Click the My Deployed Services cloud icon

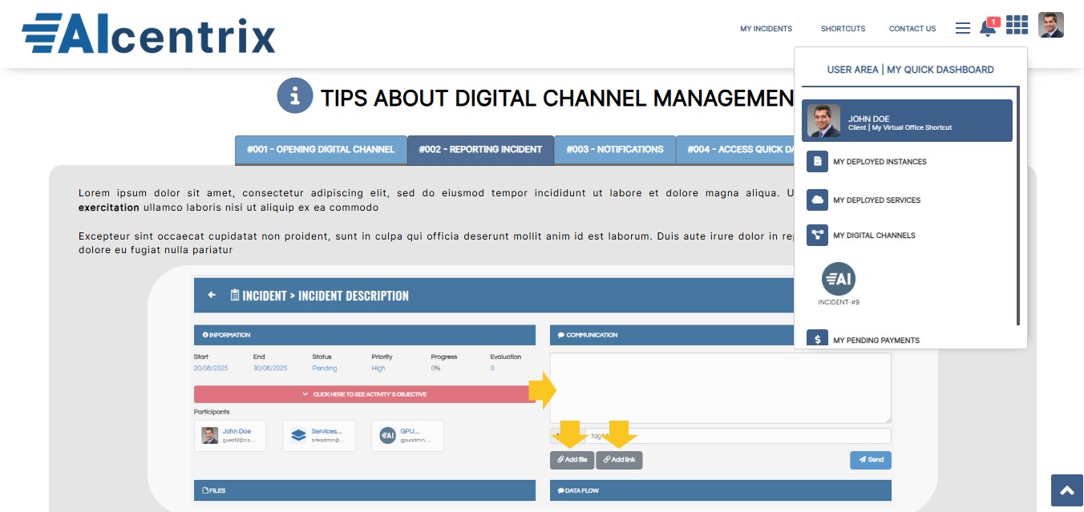817,200
